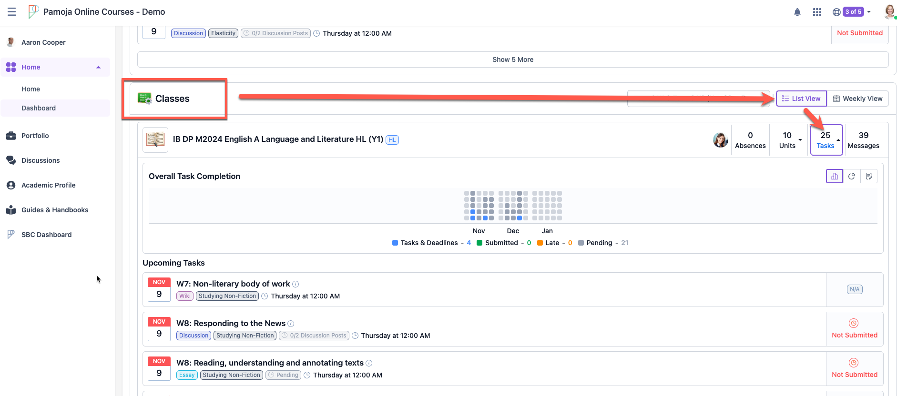The width and height of the screenshot is (897, 396).
Task: Open Portfolio from the sidebar
Action: click(x=35, y=136)
